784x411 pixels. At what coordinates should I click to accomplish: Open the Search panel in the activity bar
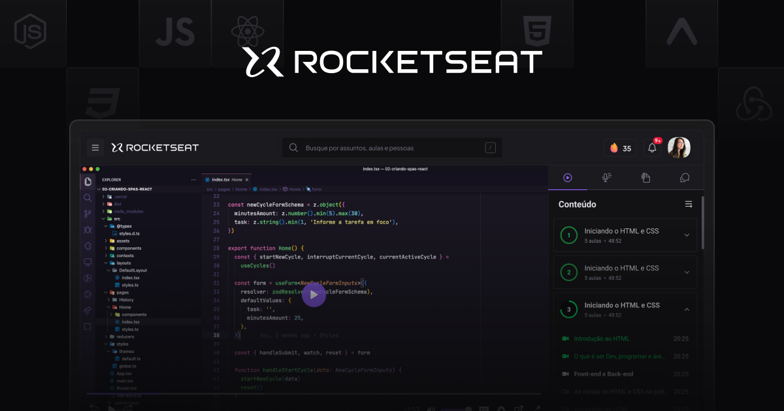88,198
